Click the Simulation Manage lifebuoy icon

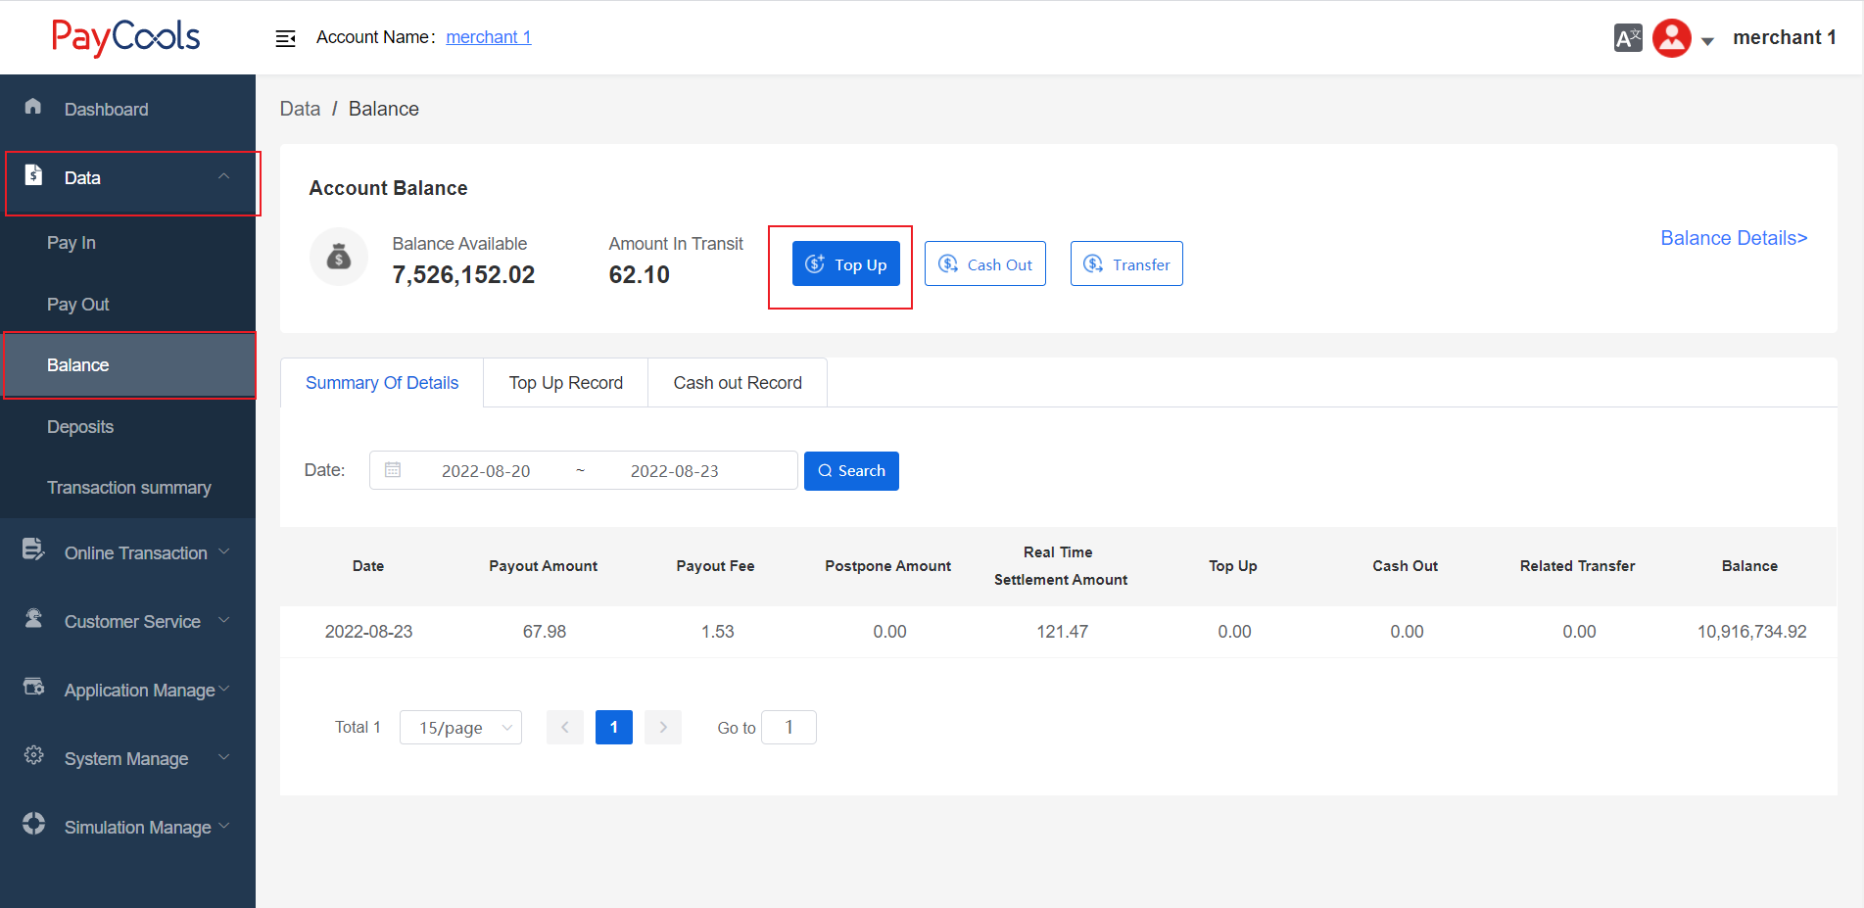(33, 824)
